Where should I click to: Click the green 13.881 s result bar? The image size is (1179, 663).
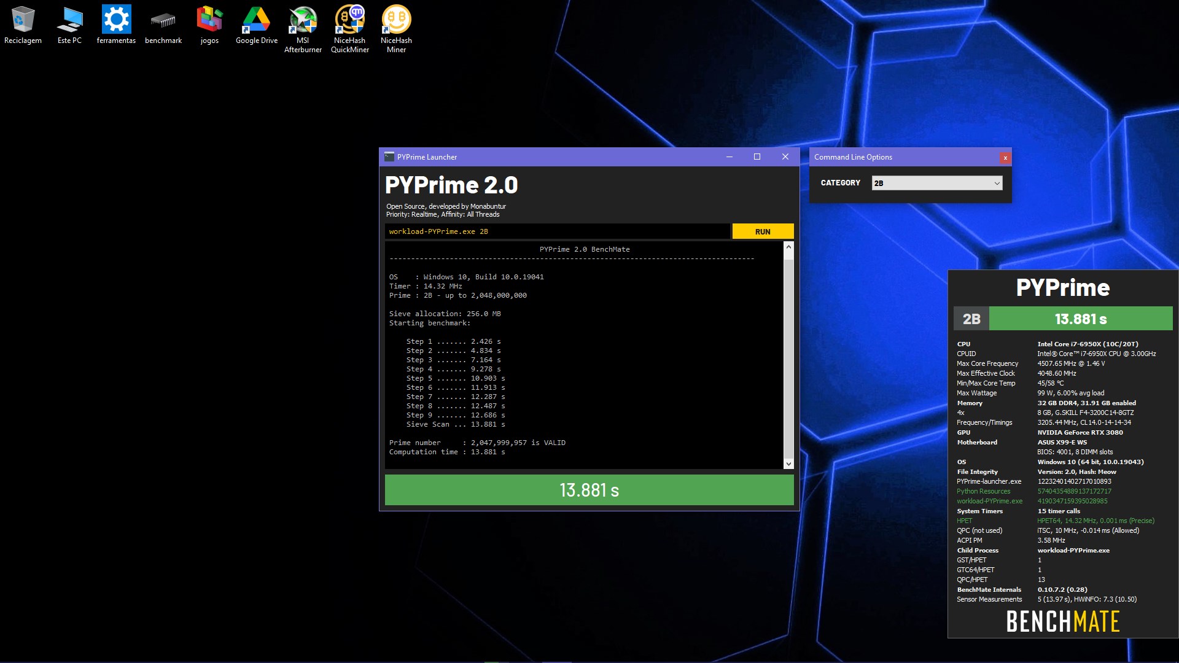[x=589, y=490]
